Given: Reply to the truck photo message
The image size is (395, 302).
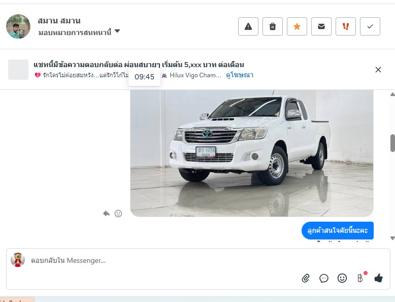Looking at the screenshot, I should (106, 214).
